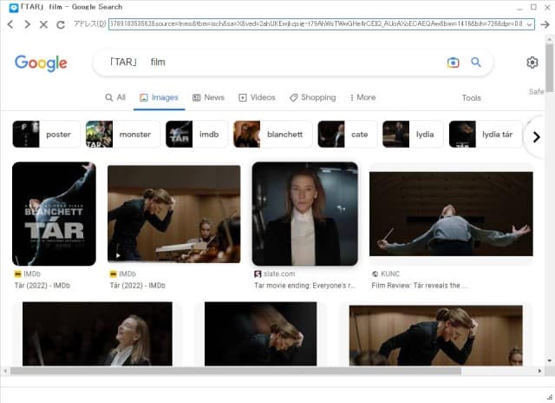Open 'Tár (2022) - IMDb' title under poster

tap(42, 286)
